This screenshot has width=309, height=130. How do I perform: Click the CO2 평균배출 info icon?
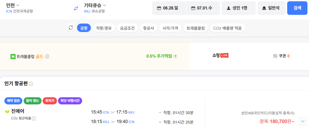click(34, 118)
